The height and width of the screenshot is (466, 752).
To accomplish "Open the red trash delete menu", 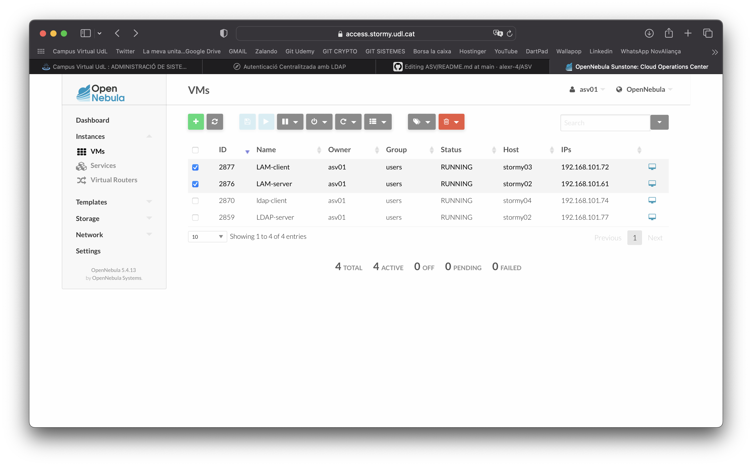I will (451, 122).
